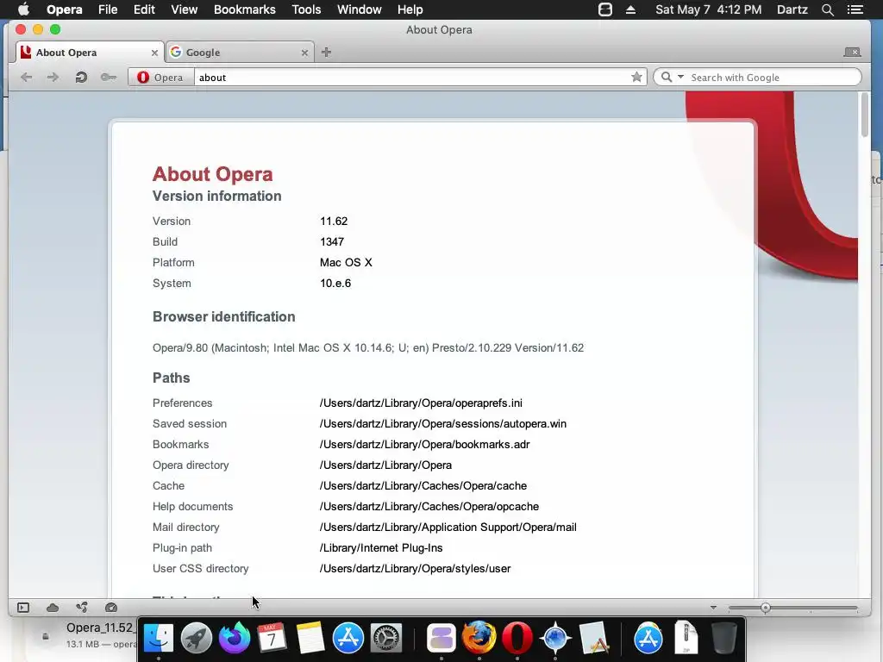Go back with the back arrow
The width and height of the screenshot is (883, 662).
pos(26,77)
